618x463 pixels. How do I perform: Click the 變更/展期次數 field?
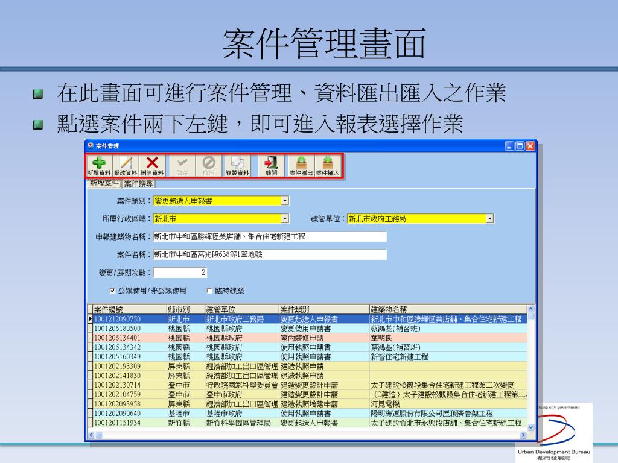[x=180, y=272]
